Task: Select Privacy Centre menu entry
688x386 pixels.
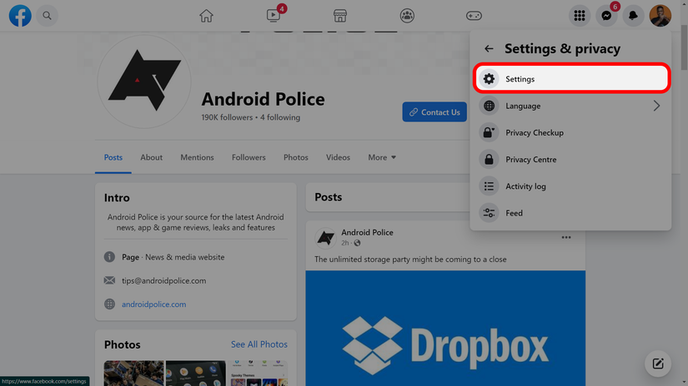Action: pyautogui.click(x=572, y=159)
